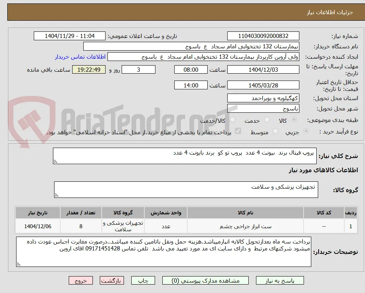Screen dimensions: 365x293
Task: Click the خروج exit button
Action: pyautogui.click(x=81, y=280)
